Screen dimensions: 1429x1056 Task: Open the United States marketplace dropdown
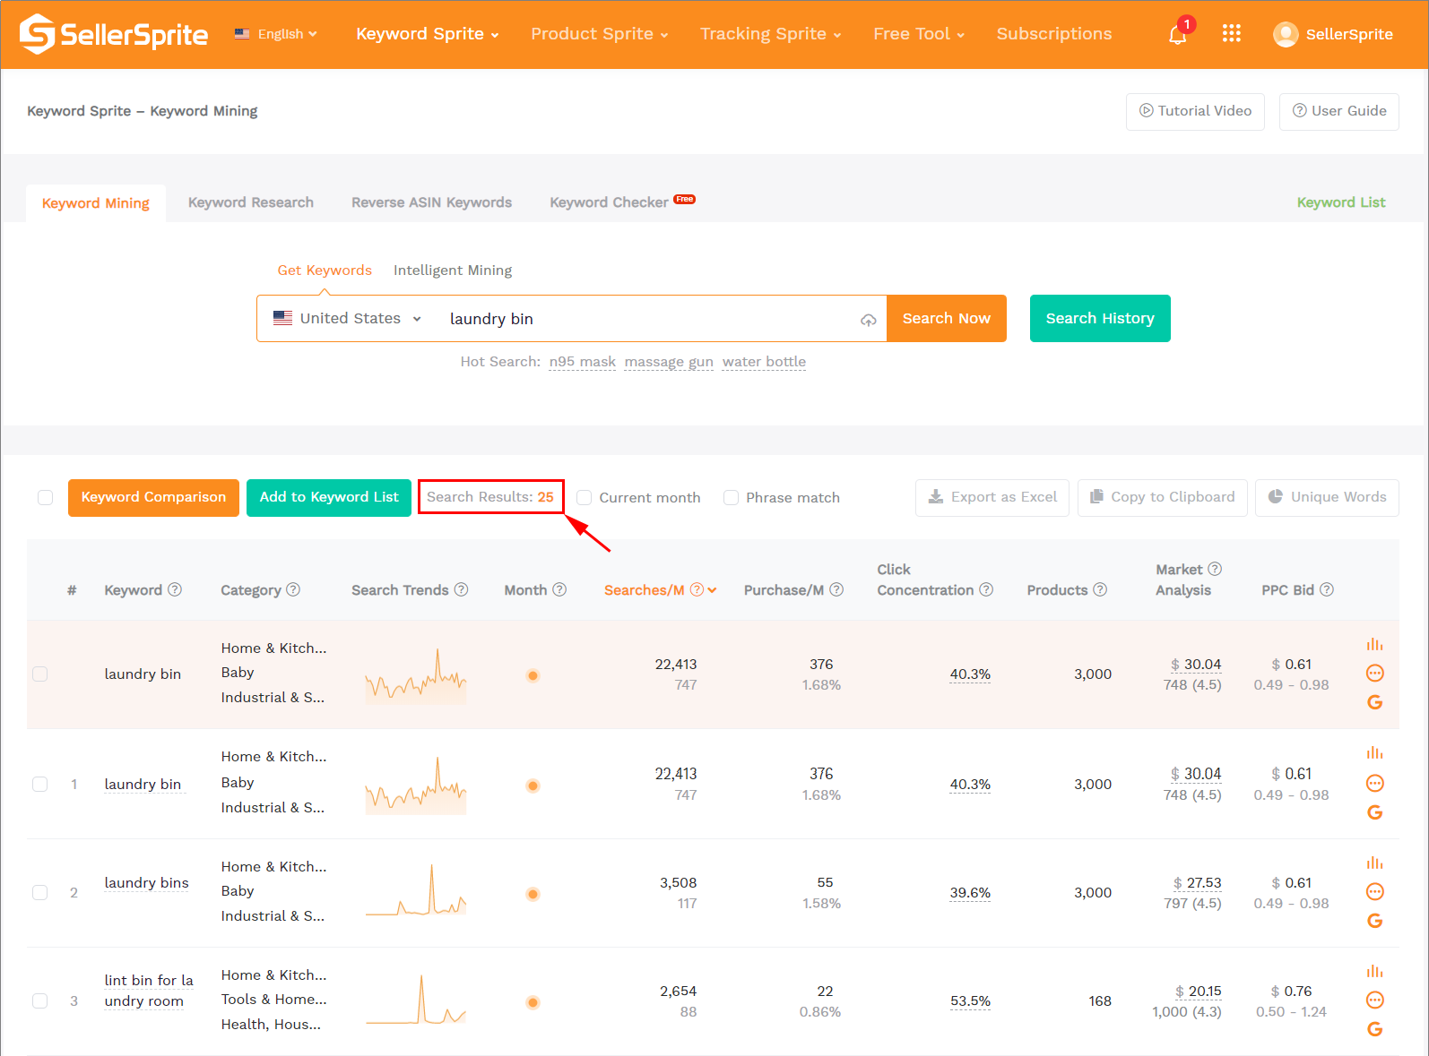(x=348, y=319)
